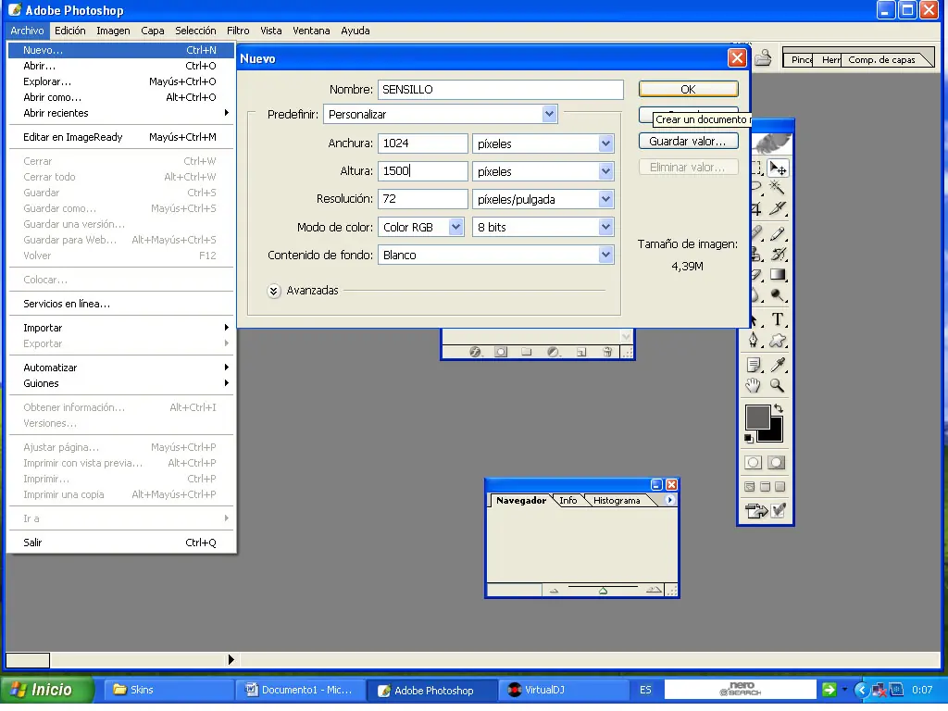Viewport: 948px width, 711px height.
Task: Select the Pen tool
Action: pos(754,341)
